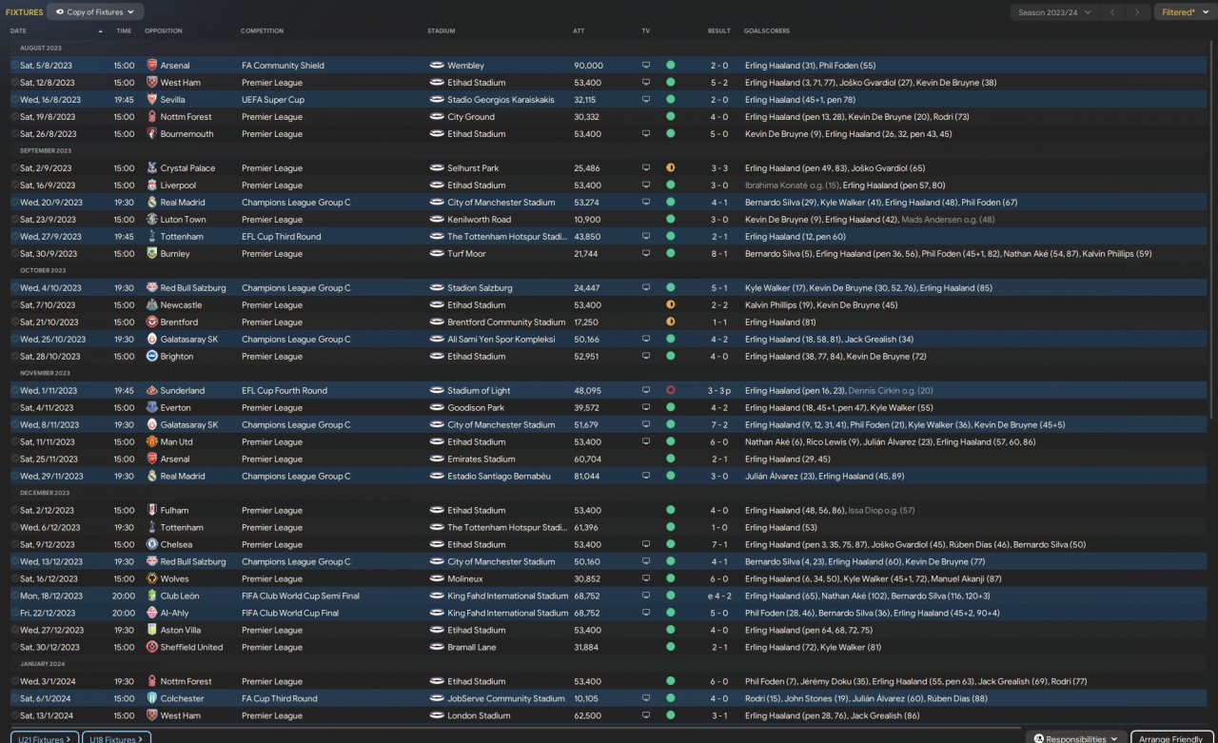
Task: Click the Fulham club badge
Action: pos(152,511)
